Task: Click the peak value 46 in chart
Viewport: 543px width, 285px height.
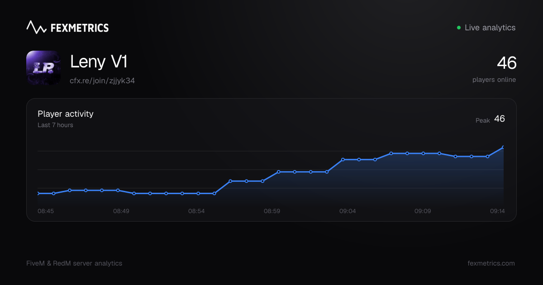Action: pos(500,119)
